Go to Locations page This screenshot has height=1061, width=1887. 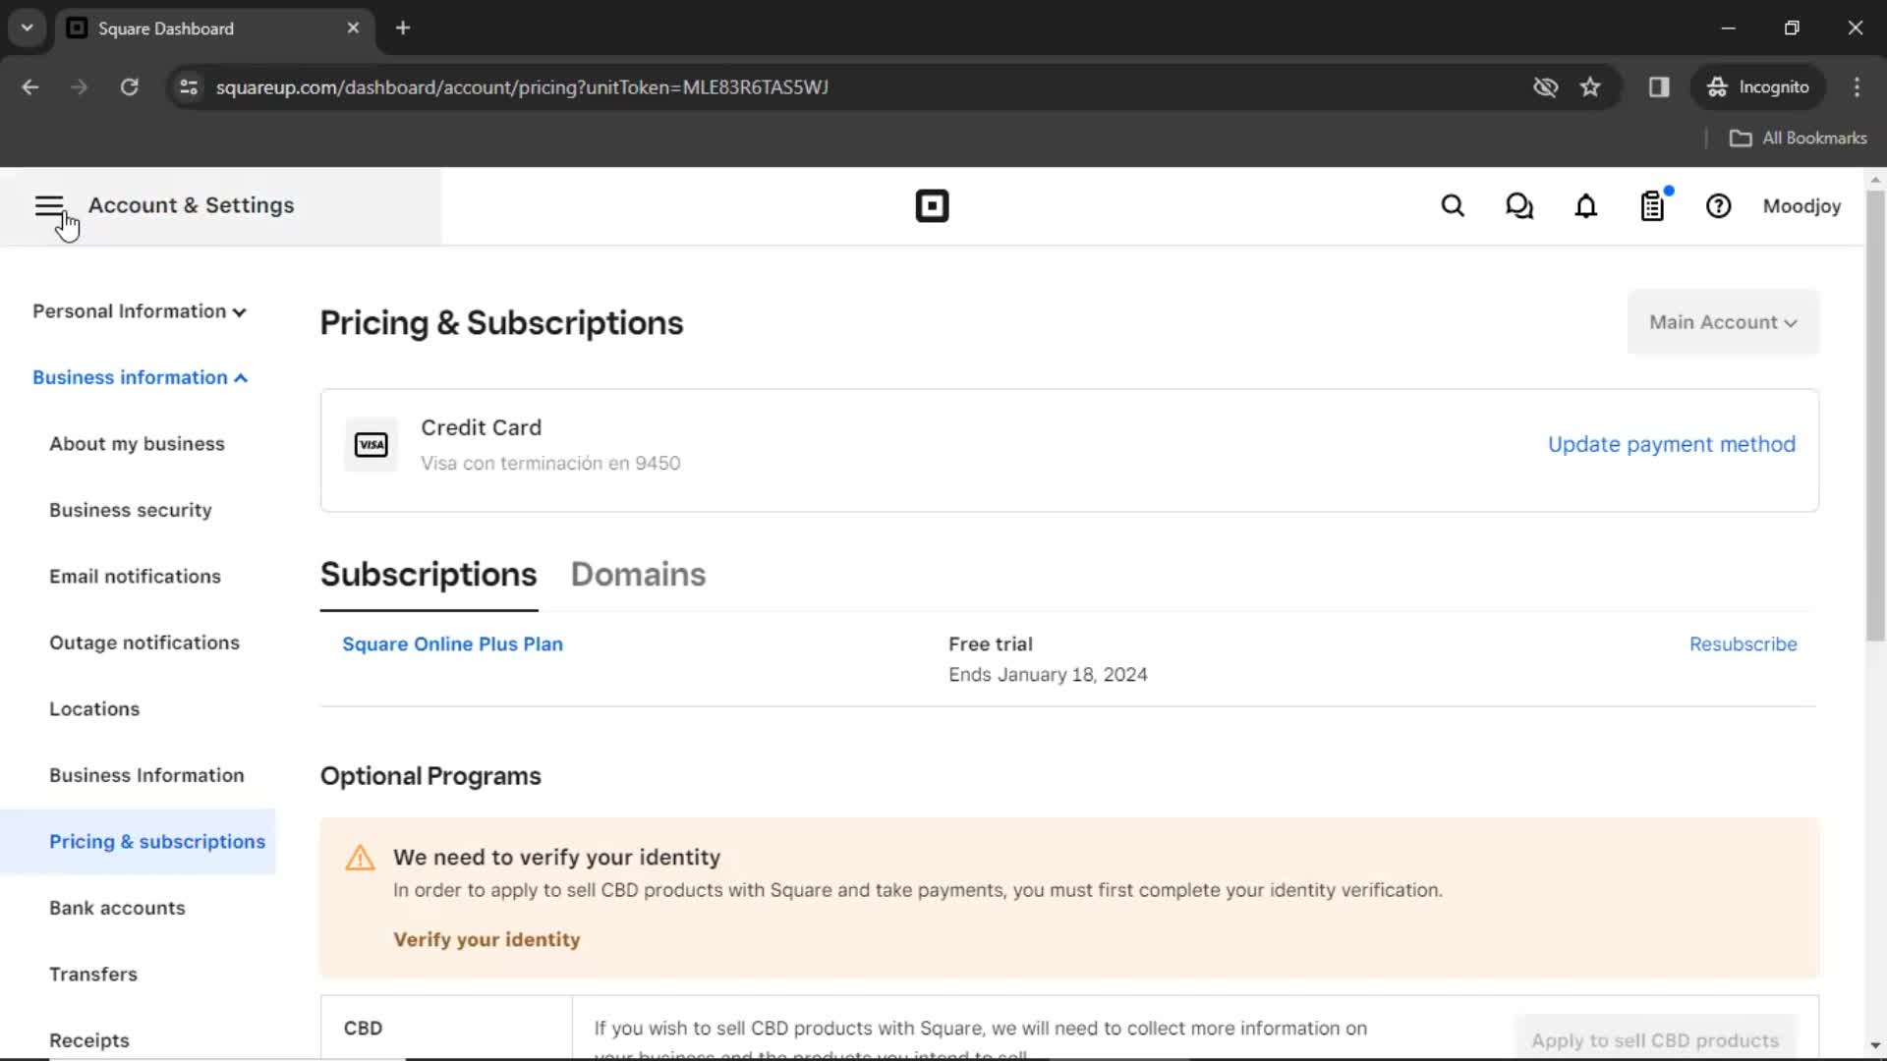pos(94,709)
